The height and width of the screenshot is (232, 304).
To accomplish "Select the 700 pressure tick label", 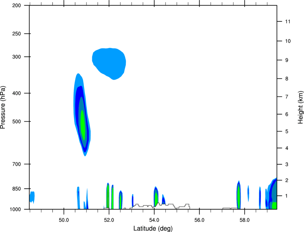I will pyautogui.click(x=16, y=164).
